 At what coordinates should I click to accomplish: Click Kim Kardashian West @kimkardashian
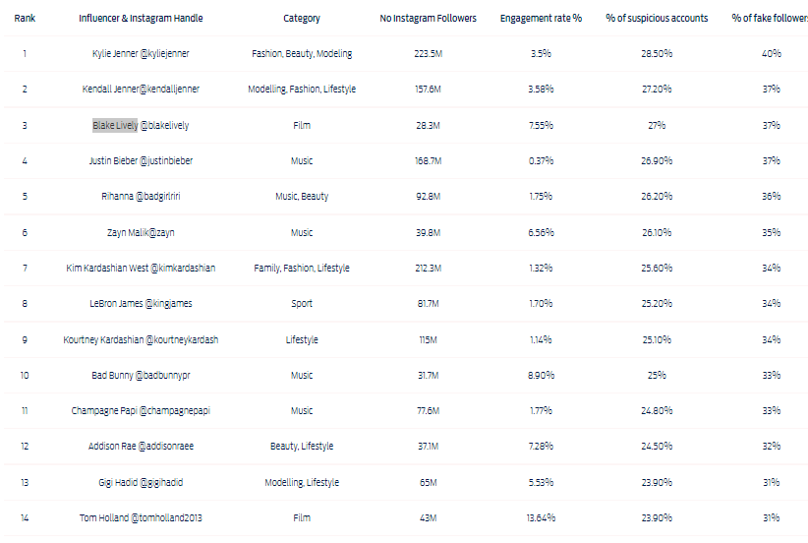(141, 269)
